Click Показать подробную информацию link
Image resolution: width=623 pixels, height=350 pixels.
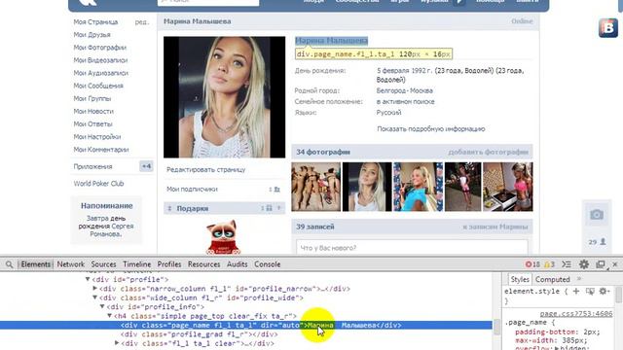(x=430, y=129)
